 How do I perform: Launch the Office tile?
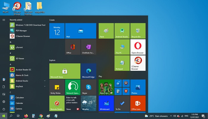pos(73,47)
